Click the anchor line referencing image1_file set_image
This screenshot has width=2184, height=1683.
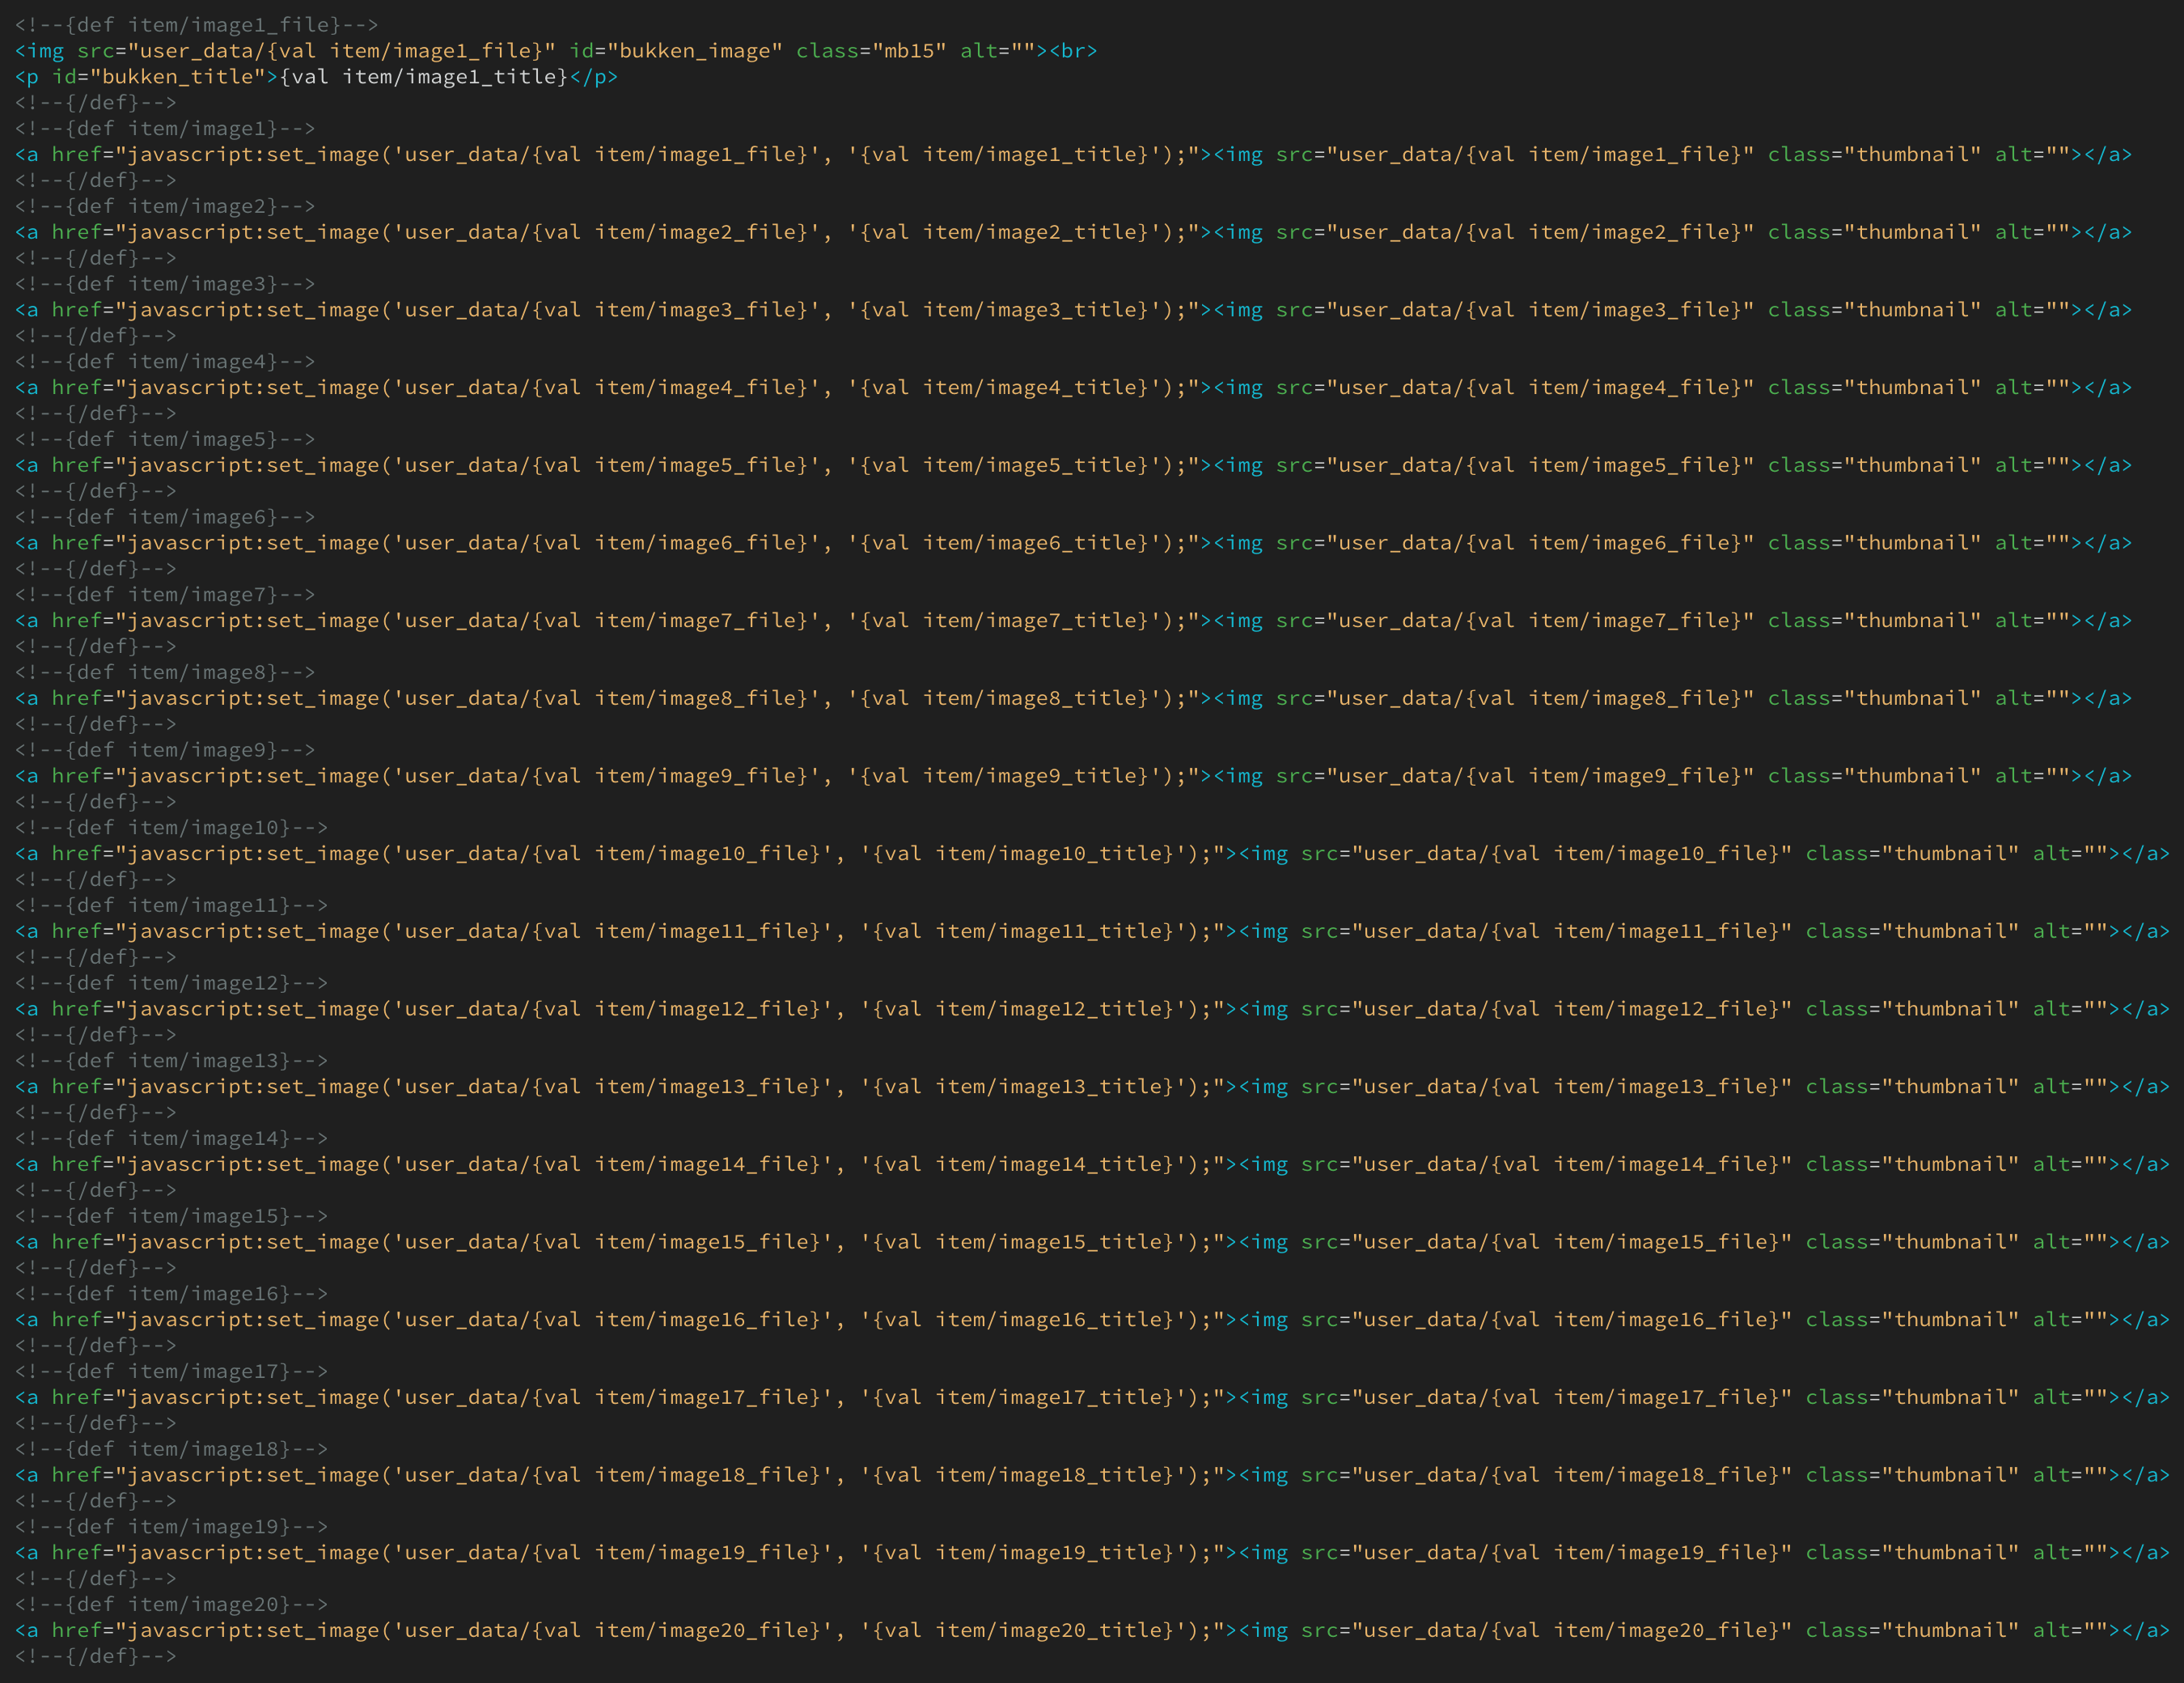(x=1073, y=154)
